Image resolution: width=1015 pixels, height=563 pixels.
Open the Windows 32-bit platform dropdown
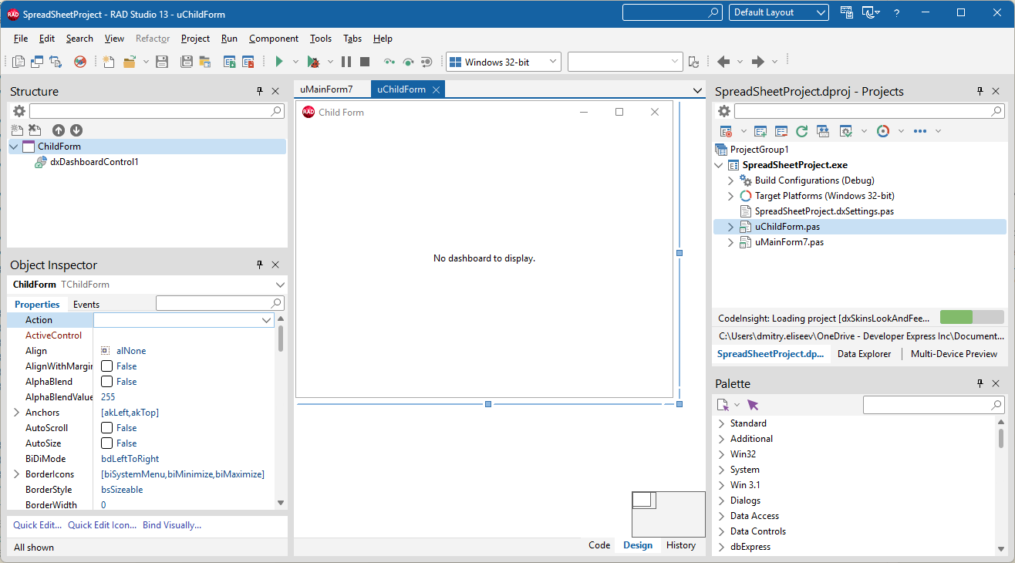553,62
